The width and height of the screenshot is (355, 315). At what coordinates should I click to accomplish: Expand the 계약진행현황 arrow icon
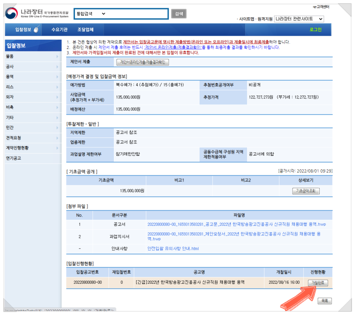click(57, 148)
